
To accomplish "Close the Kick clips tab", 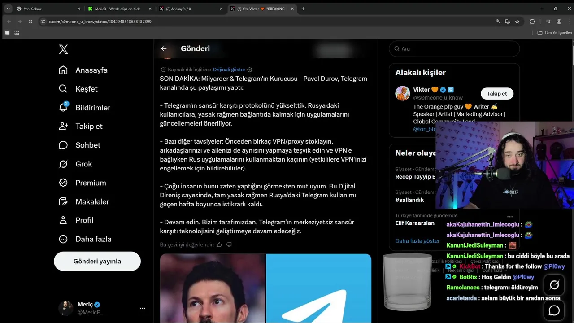I will click(x=150, y=9).
